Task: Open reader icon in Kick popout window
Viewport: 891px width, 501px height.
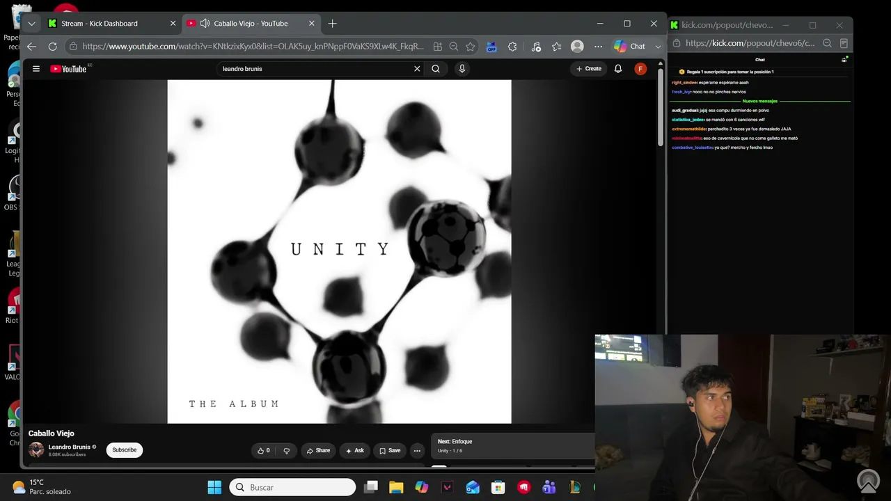Action: [844, 43]
